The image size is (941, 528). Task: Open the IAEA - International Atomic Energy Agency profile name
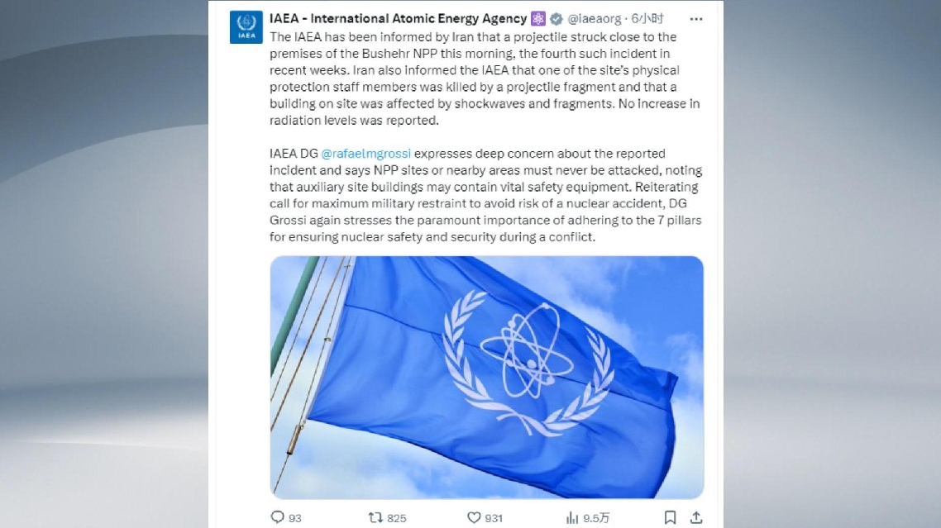coord(398,18)
